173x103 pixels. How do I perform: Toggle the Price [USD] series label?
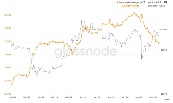156,2
